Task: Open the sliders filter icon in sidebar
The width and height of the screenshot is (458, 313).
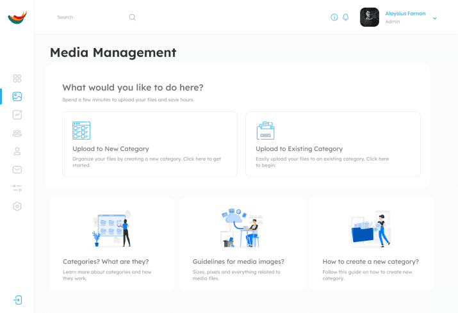Action: coord(17,188)
